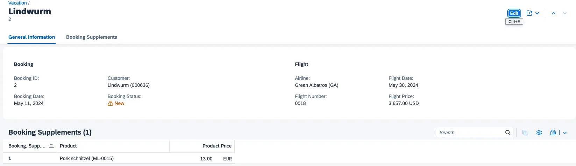Navigate to the previous item with up arrow
This screenshot has height=166, width=576.
tap(554, 13)
